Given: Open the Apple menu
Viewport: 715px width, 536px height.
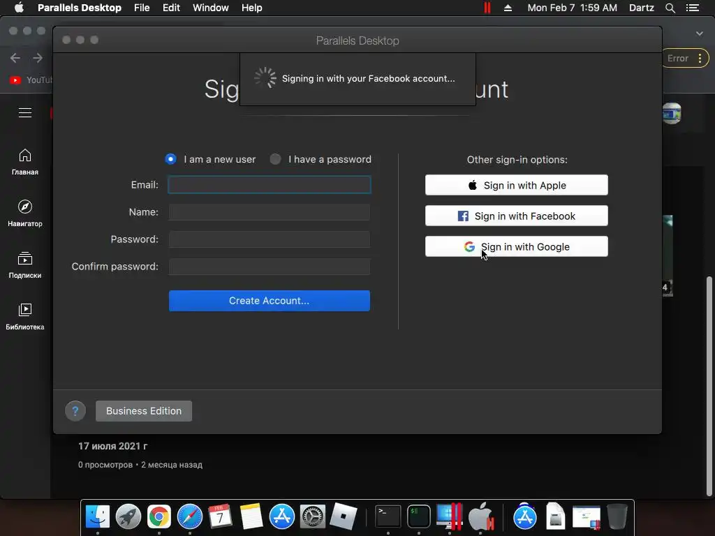Looking at the screenshot, I should (x=19, y=8).
